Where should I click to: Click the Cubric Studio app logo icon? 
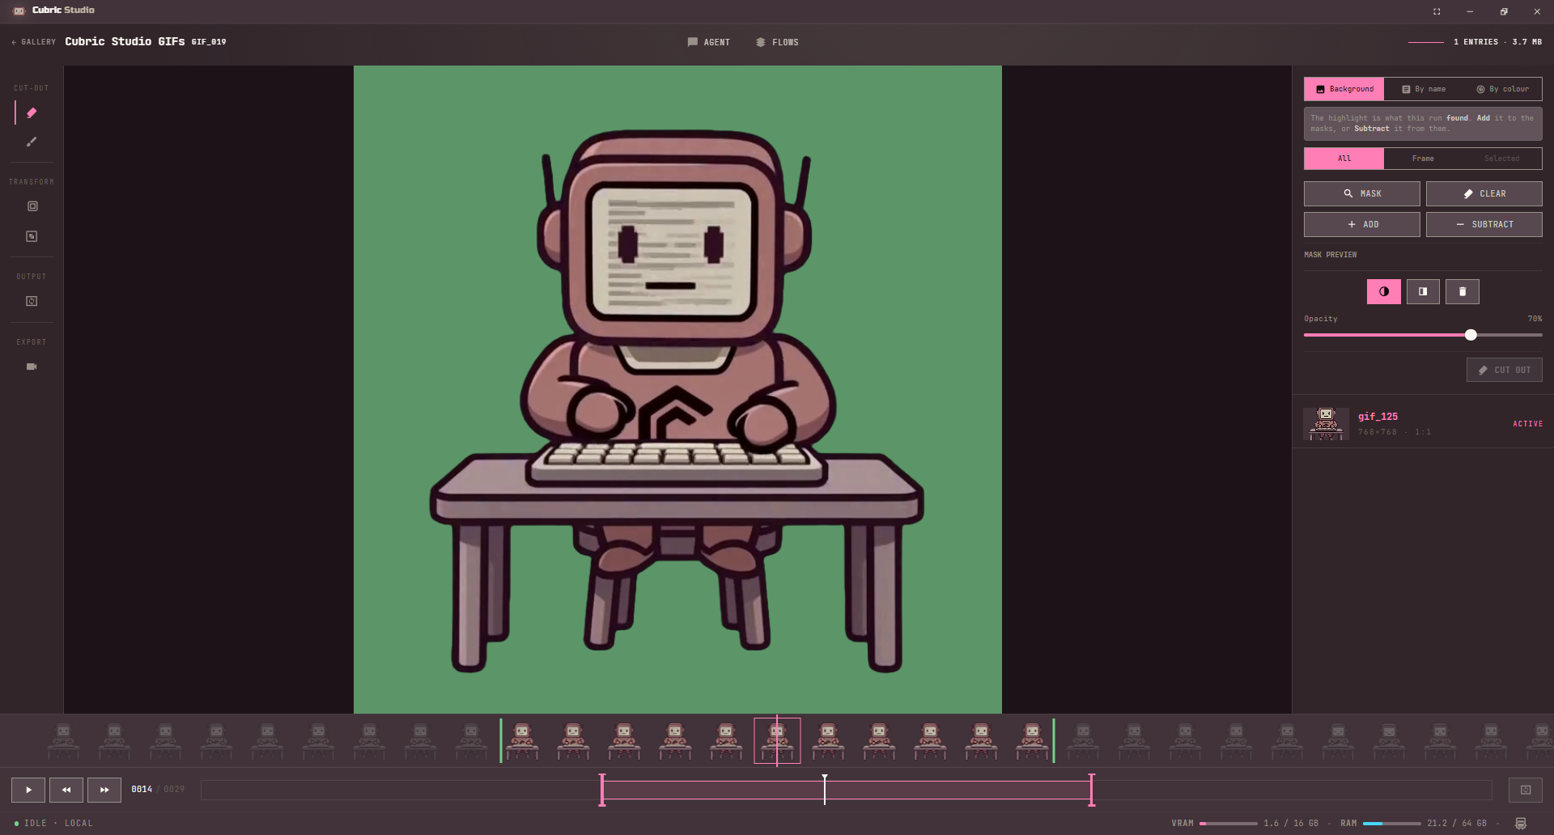coord(19,11)
